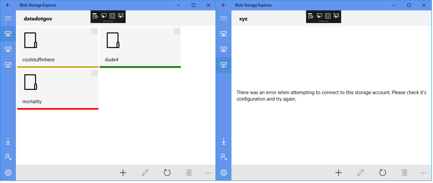Viewport: 433px width, 183px height.
Task: Open the hamburger menu in the datadotgov window
Action: (x=8, y=19)
